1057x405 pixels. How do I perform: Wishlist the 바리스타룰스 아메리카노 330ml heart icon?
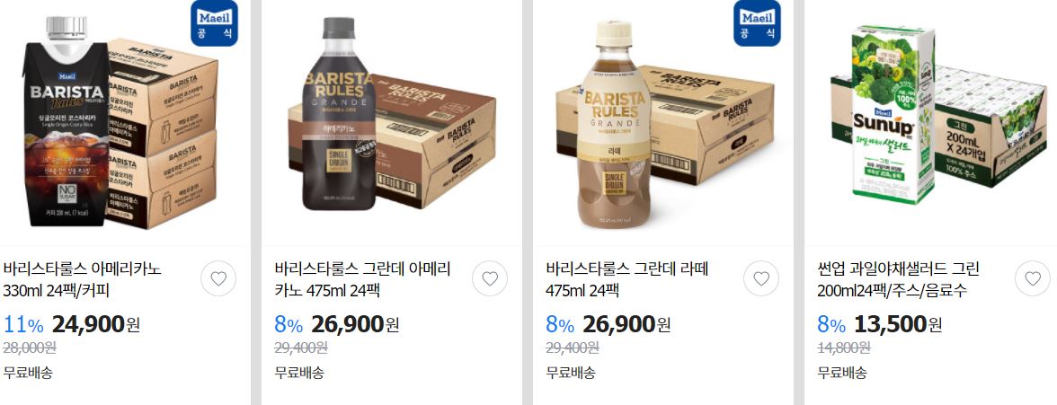click(x=218, y=278)
